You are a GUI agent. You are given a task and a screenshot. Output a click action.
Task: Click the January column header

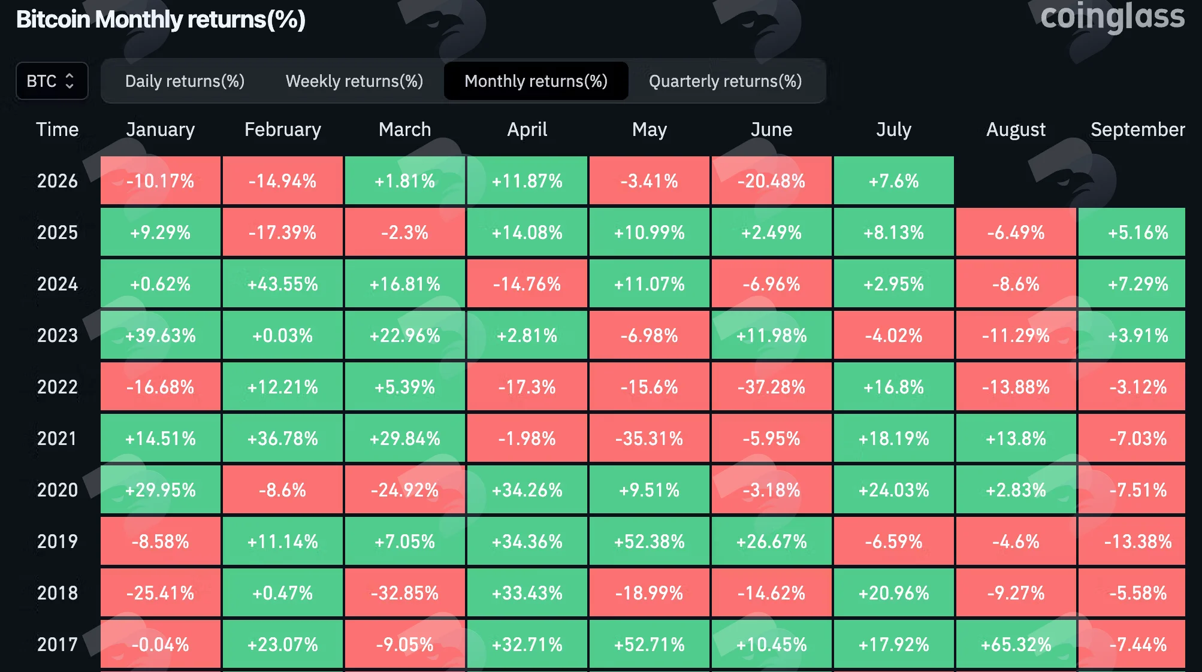coord(160,129)
